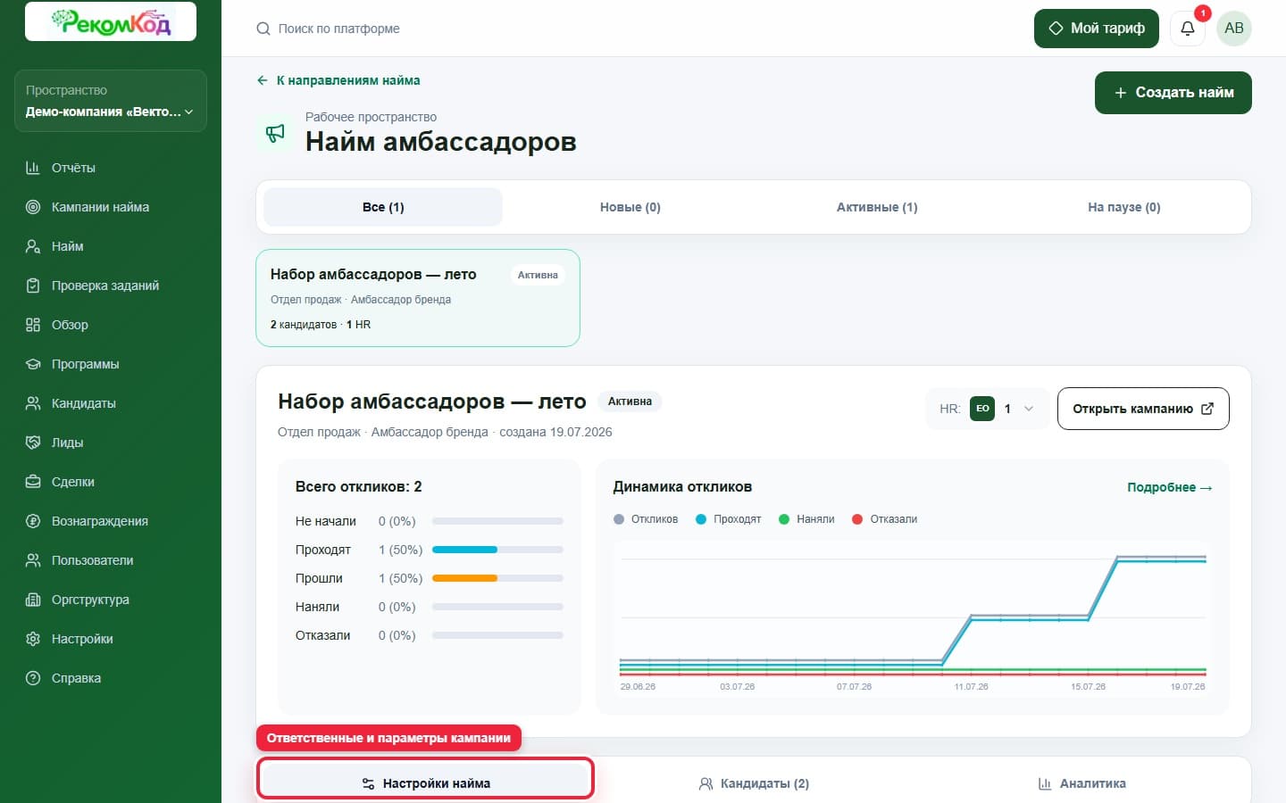Click the Проходят blue progress bar

497,550
